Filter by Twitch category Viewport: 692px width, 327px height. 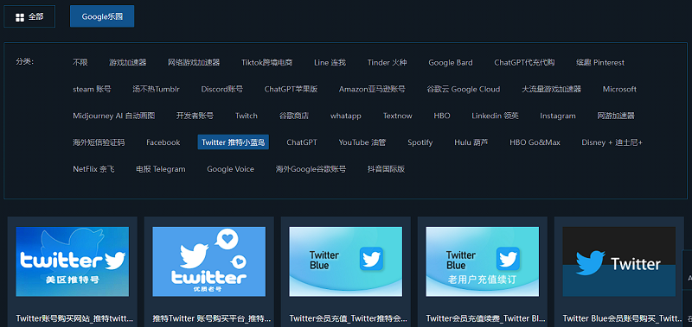tap(247, 116)
